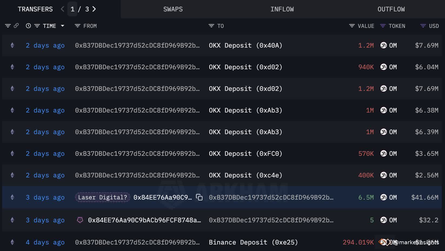This screenshot has height=251, width=445.
Task: Click OM token icon in the $6.38M row
Action: [x=384, y=110]
